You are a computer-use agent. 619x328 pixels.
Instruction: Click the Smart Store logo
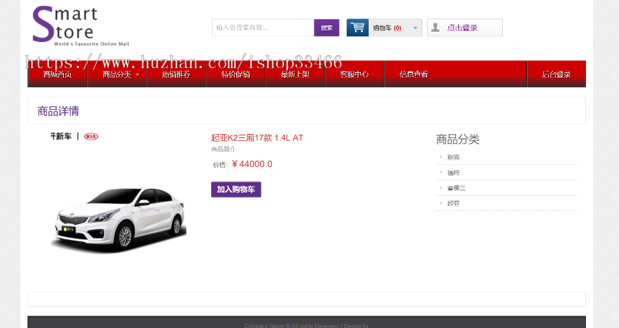pyautogui.click(x=80, y=26)
